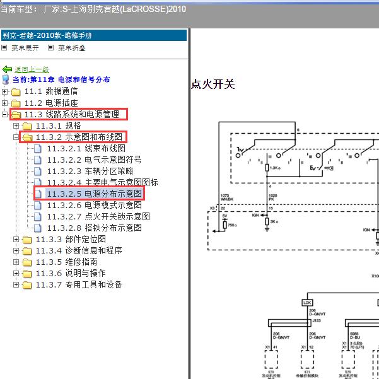Click 别克-君越-2010款-维修手册 title bar
379x379 pixels.
click(x=94, y=35)
